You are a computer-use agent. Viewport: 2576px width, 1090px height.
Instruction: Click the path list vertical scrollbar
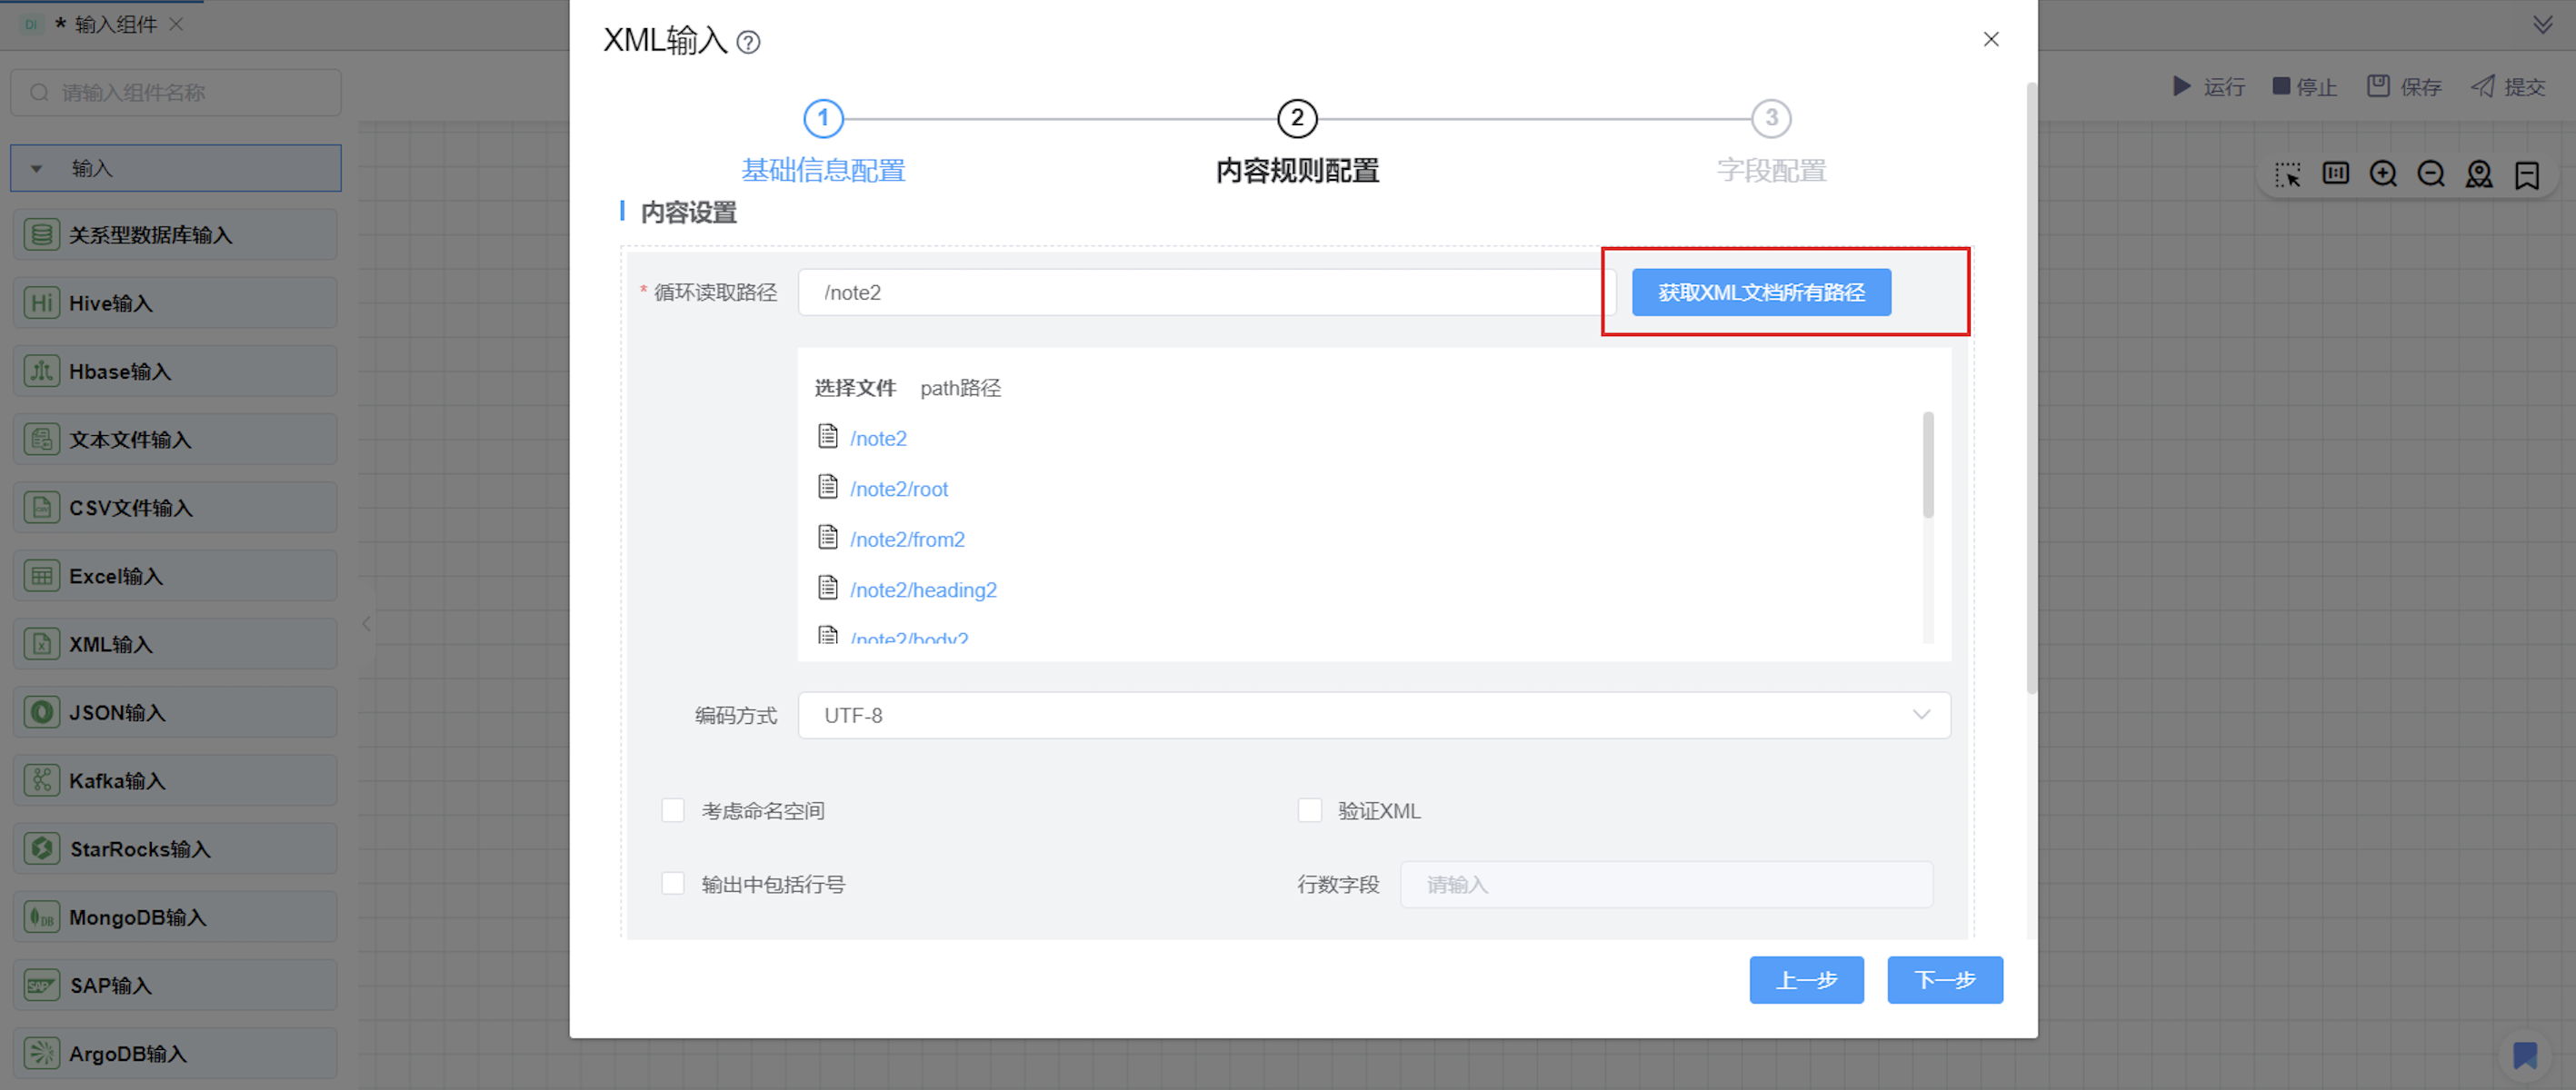coord(1927,466)
